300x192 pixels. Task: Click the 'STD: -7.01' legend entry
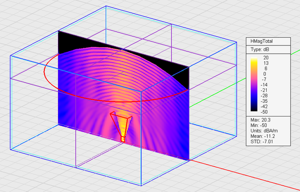261,142
